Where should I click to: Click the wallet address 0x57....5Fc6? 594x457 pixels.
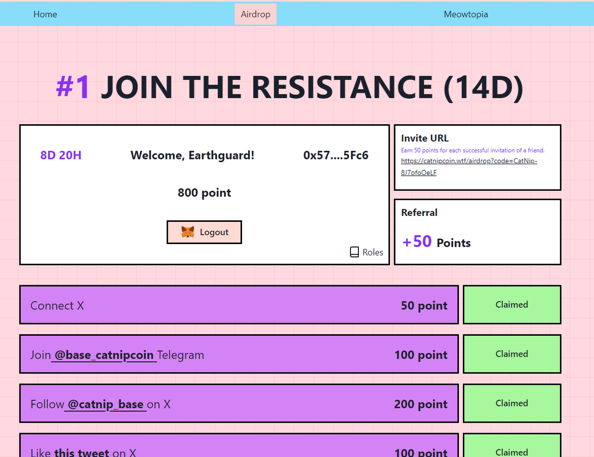click(336, 155)
